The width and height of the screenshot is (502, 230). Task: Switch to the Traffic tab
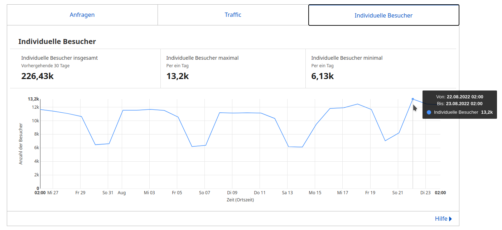click(x=233, y=15)
